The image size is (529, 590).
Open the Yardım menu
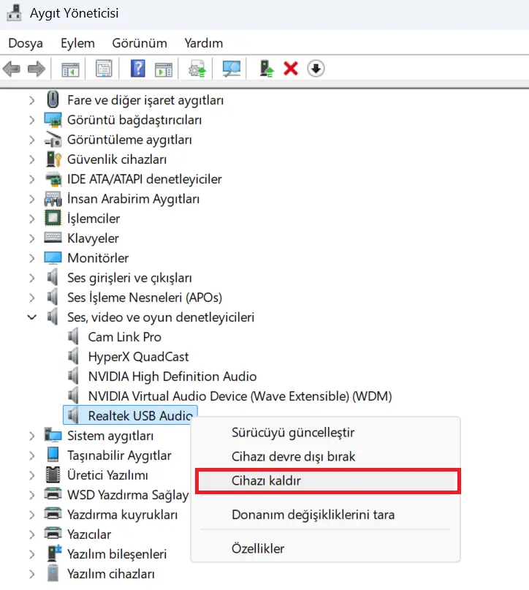[x=203, y=43]
